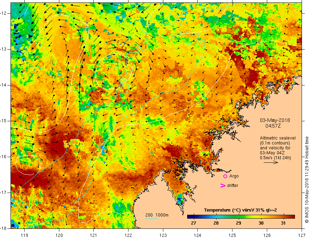The width and height of the screenshot is (309, 239).
Task: Click the 'drifter' legend label
Action: (232, 186)
